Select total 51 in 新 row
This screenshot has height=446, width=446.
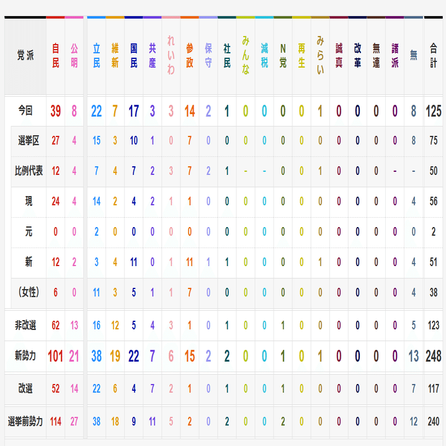pyautogui.click(x=434, y=262)
